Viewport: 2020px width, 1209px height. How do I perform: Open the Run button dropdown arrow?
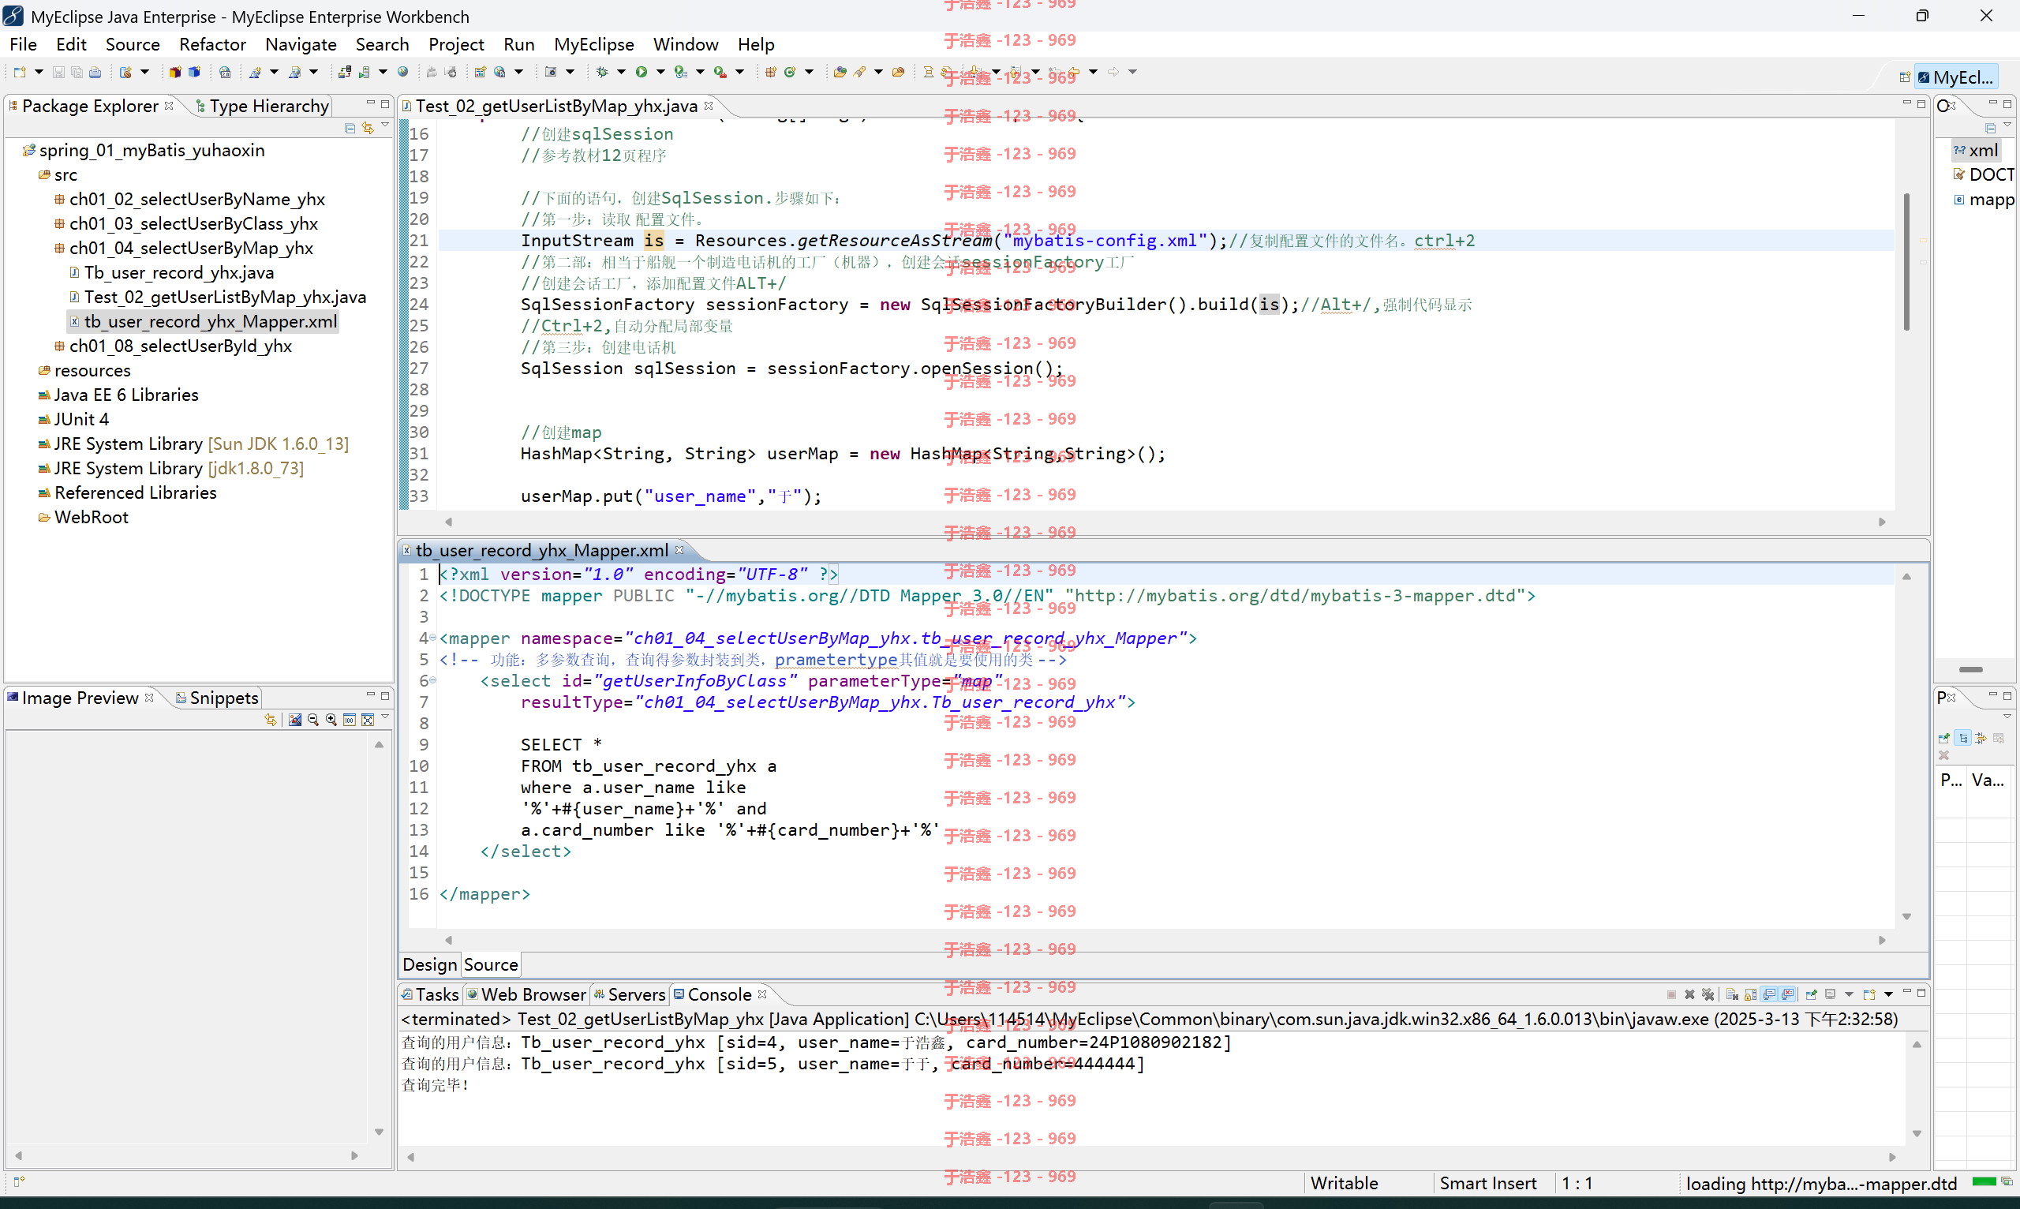(x=660, y=73)
